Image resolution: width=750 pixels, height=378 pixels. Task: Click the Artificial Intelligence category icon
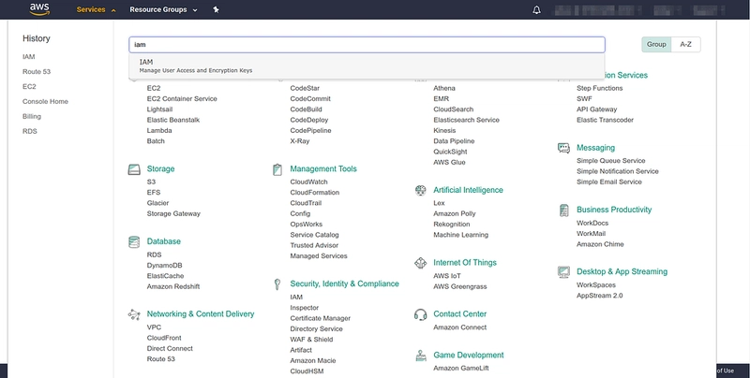pos(421,190)
